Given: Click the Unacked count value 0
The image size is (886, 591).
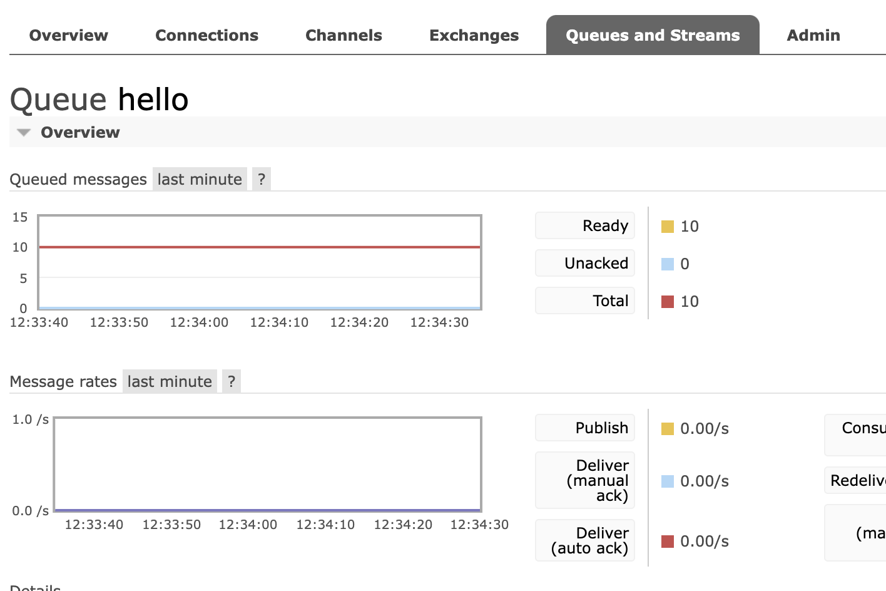Looking at the screenshot, I should pos(685,264).
